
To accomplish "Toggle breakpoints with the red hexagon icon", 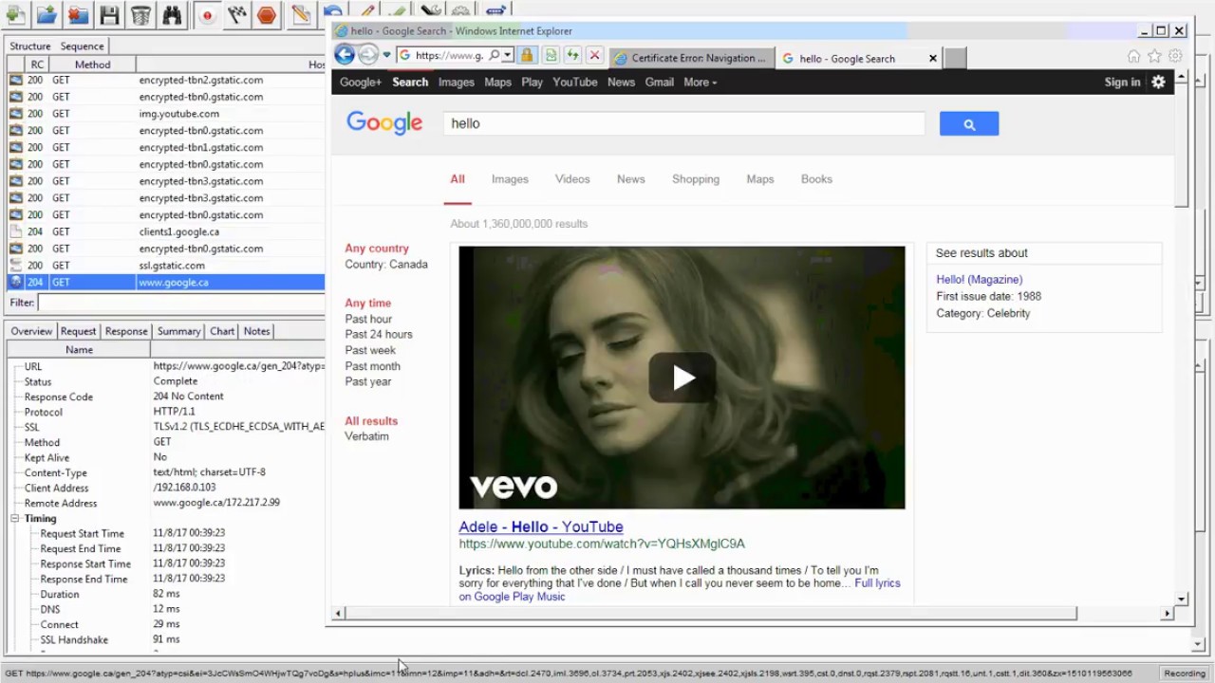I will tap(267, 14).
